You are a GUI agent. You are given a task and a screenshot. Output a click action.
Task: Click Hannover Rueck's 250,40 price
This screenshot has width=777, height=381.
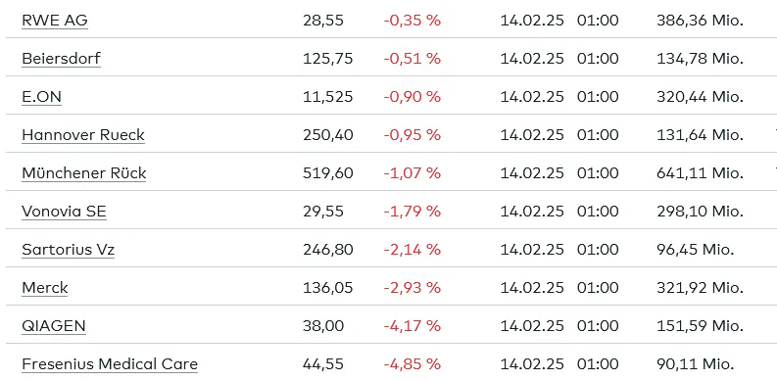(x=328, y=135)
